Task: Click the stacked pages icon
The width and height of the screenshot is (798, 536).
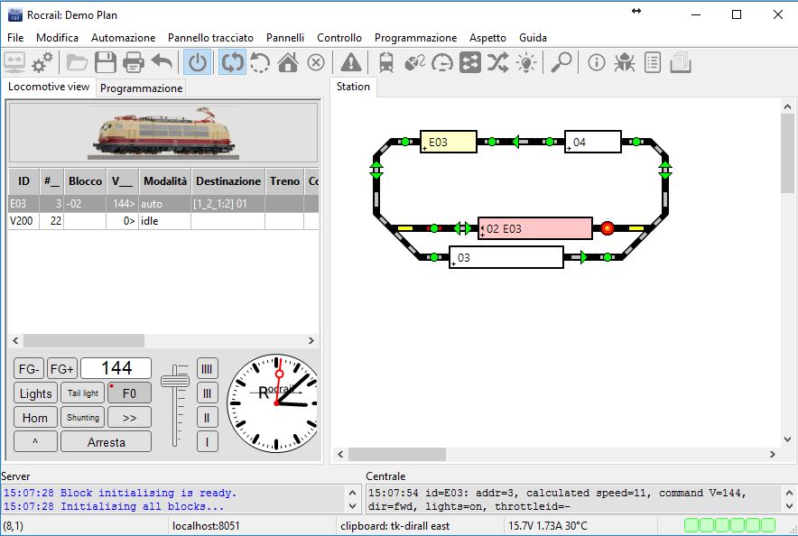Action: 681,63
